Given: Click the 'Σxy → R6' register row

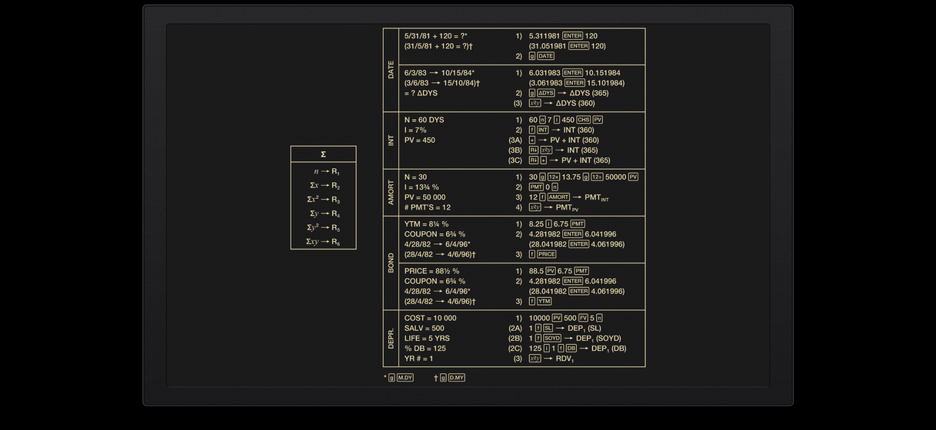Looking at the screenshot, I should tap(323, 241).
